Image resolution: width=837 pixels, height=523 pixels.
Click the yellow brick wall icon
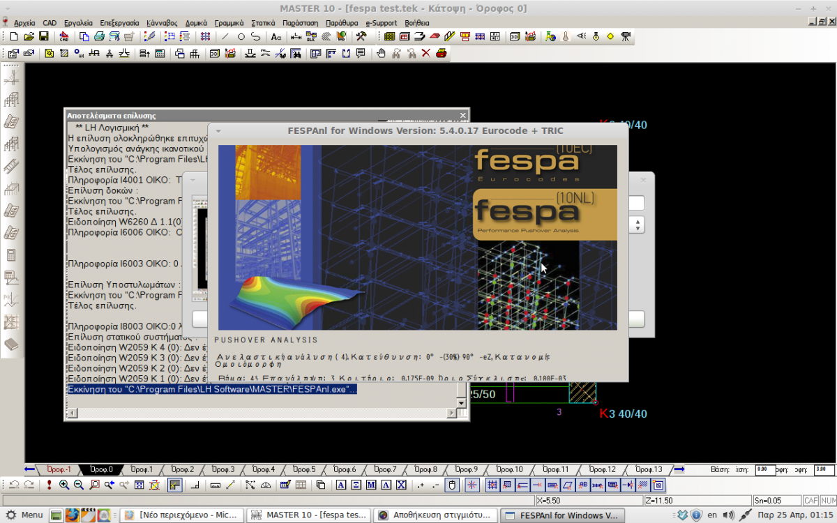click(389, 36)
